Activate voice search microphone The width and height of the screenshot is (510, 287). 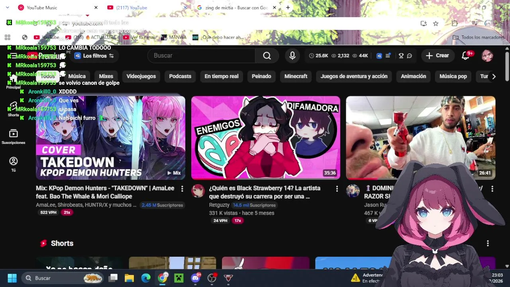(x=292, y=56)
